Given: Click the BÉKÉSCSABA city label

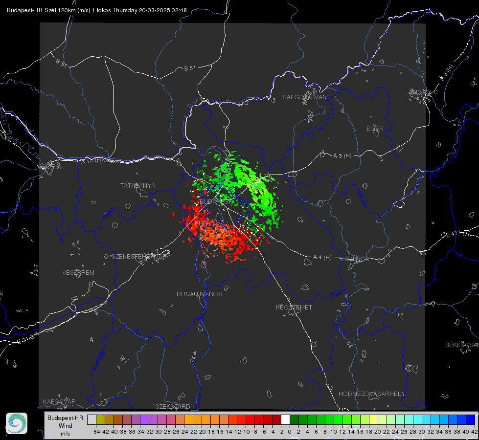Looking at the screenshot, I should tap(462, 345).
